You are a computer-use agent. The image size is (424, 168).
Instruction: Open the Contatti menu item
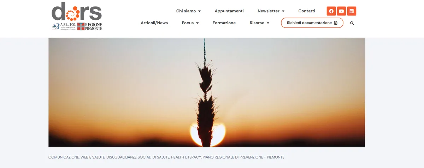coord(307,11)
